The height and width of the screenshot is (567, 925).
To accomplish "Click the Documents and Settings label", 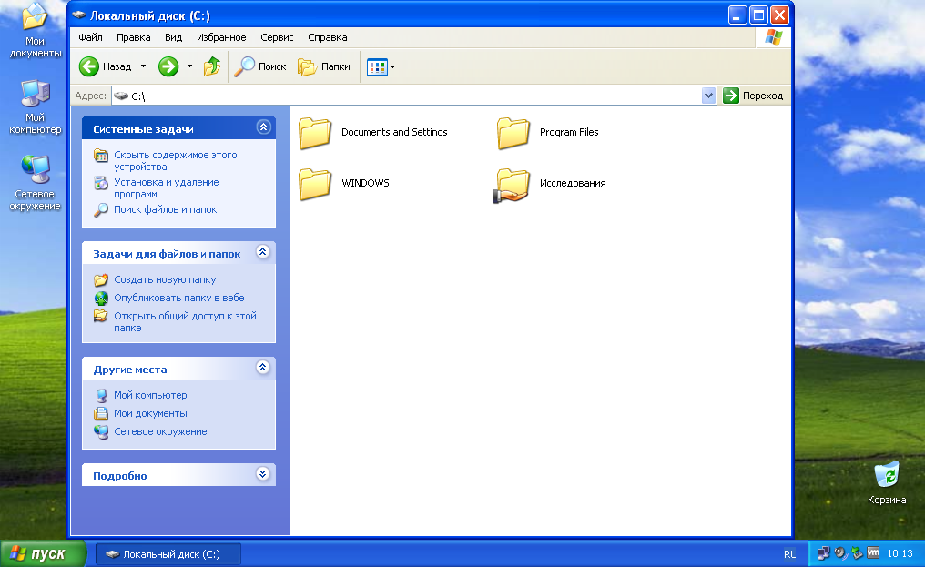I will (x=394, y=132).
